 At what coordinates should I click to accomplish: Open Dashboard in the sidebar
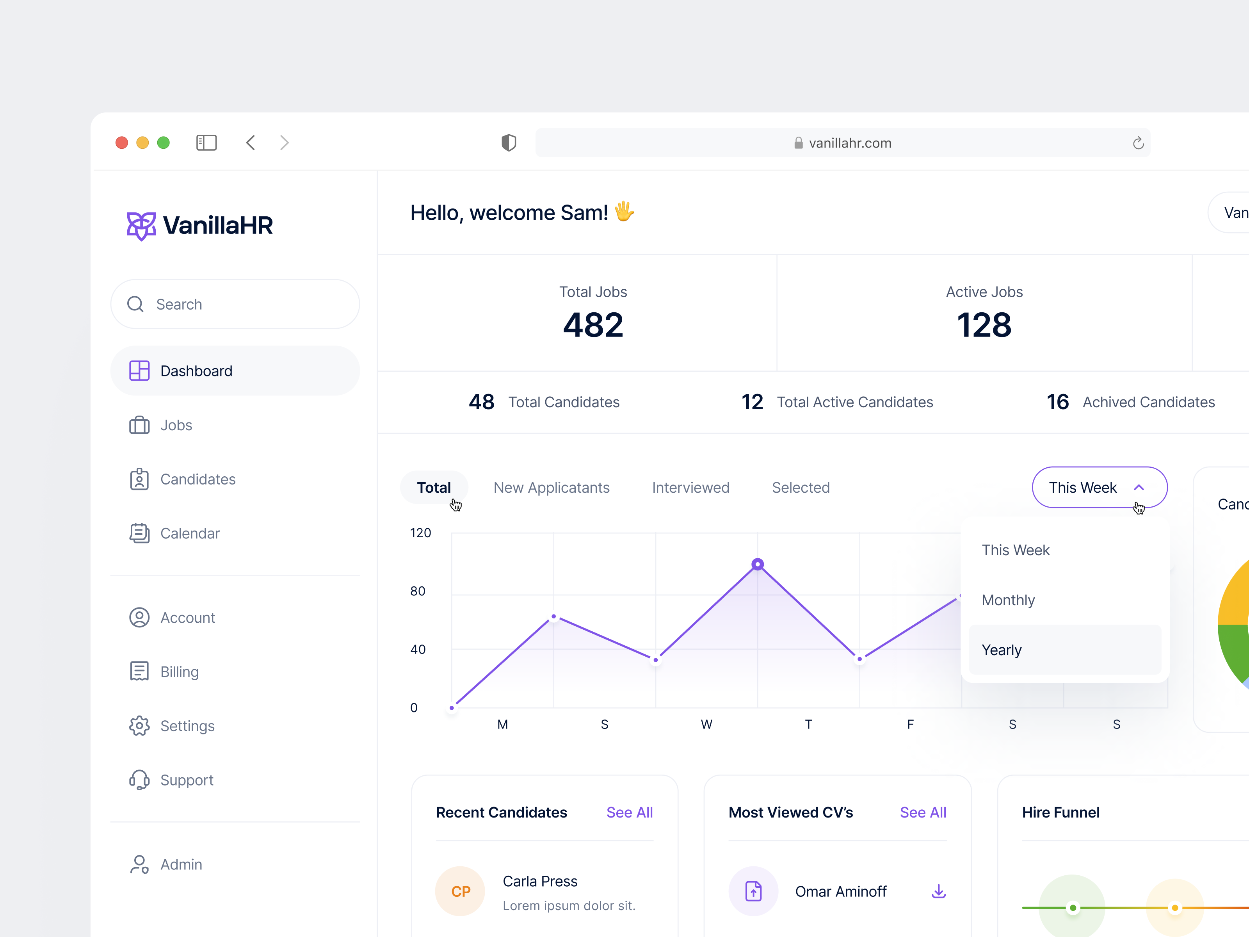click(x=235, y=371)
